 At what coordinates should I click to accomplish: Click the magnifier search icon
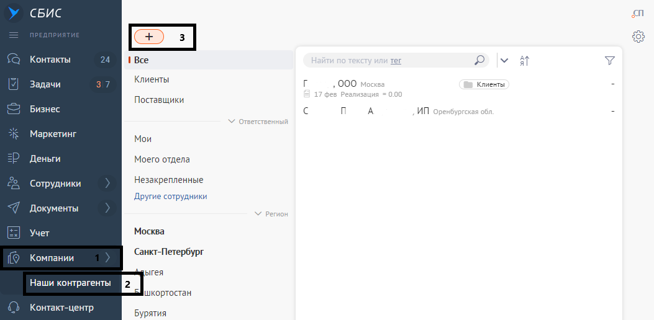479,60
